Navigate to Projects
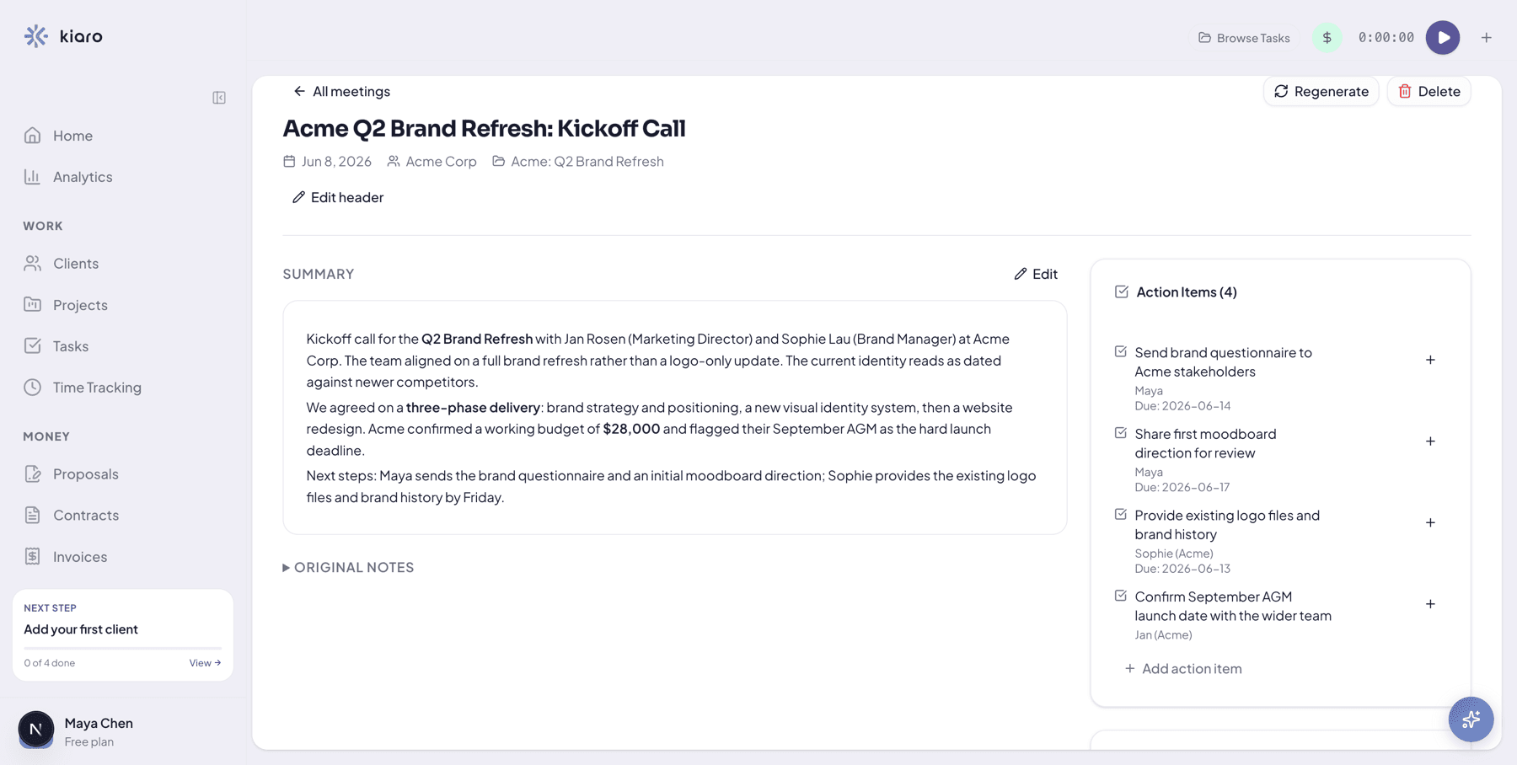The width and height of the screenshot is (1517, 765). [66, 305]
